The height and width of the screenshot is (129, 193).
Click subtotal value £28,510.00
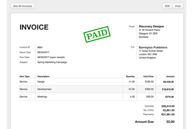(168, 106)
